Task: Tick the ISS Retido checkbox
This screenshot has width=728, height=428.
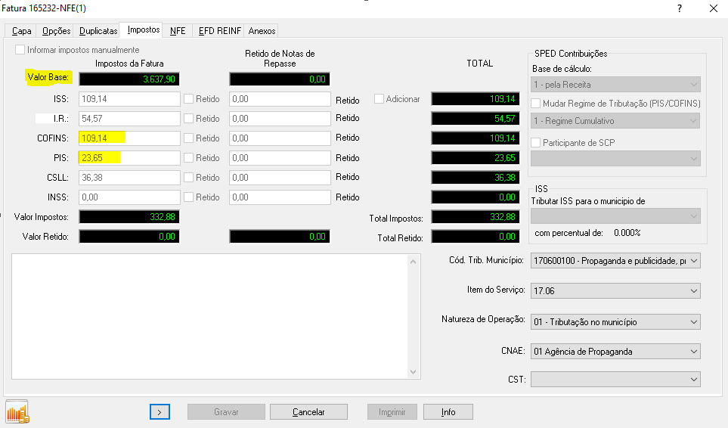Action: pyautogui.click(x=188, y=99)
